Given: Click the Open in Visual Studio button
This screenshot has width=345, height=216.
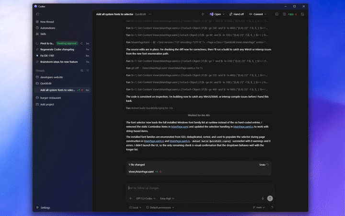Looking at the screenshot, I should click(x=216, y=14).
